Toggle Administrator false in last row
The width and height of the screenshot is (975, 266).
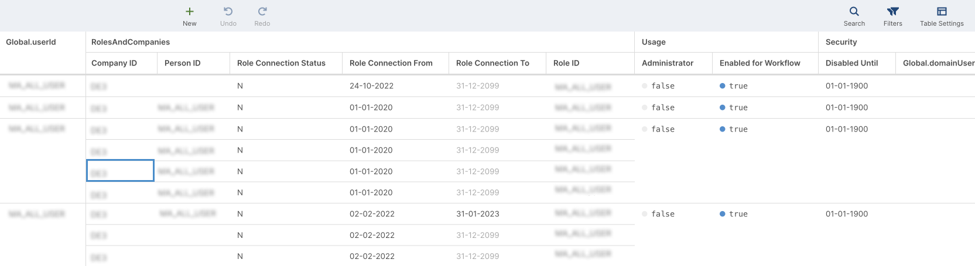pyautogui.click(x=645, y=214)
